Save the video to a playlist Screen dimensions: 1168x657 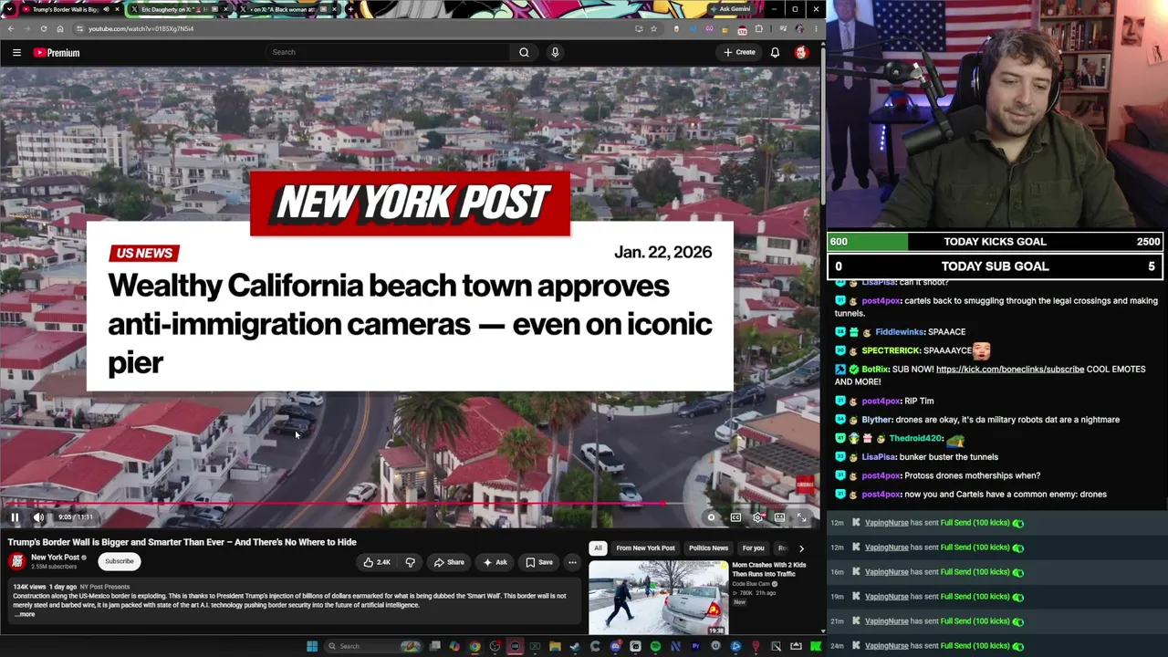click(x=539, y=562)
